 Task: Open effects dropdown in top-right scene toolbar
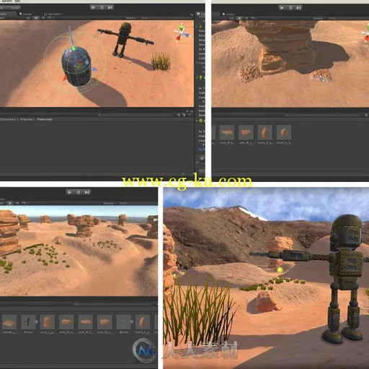point(253,18)
